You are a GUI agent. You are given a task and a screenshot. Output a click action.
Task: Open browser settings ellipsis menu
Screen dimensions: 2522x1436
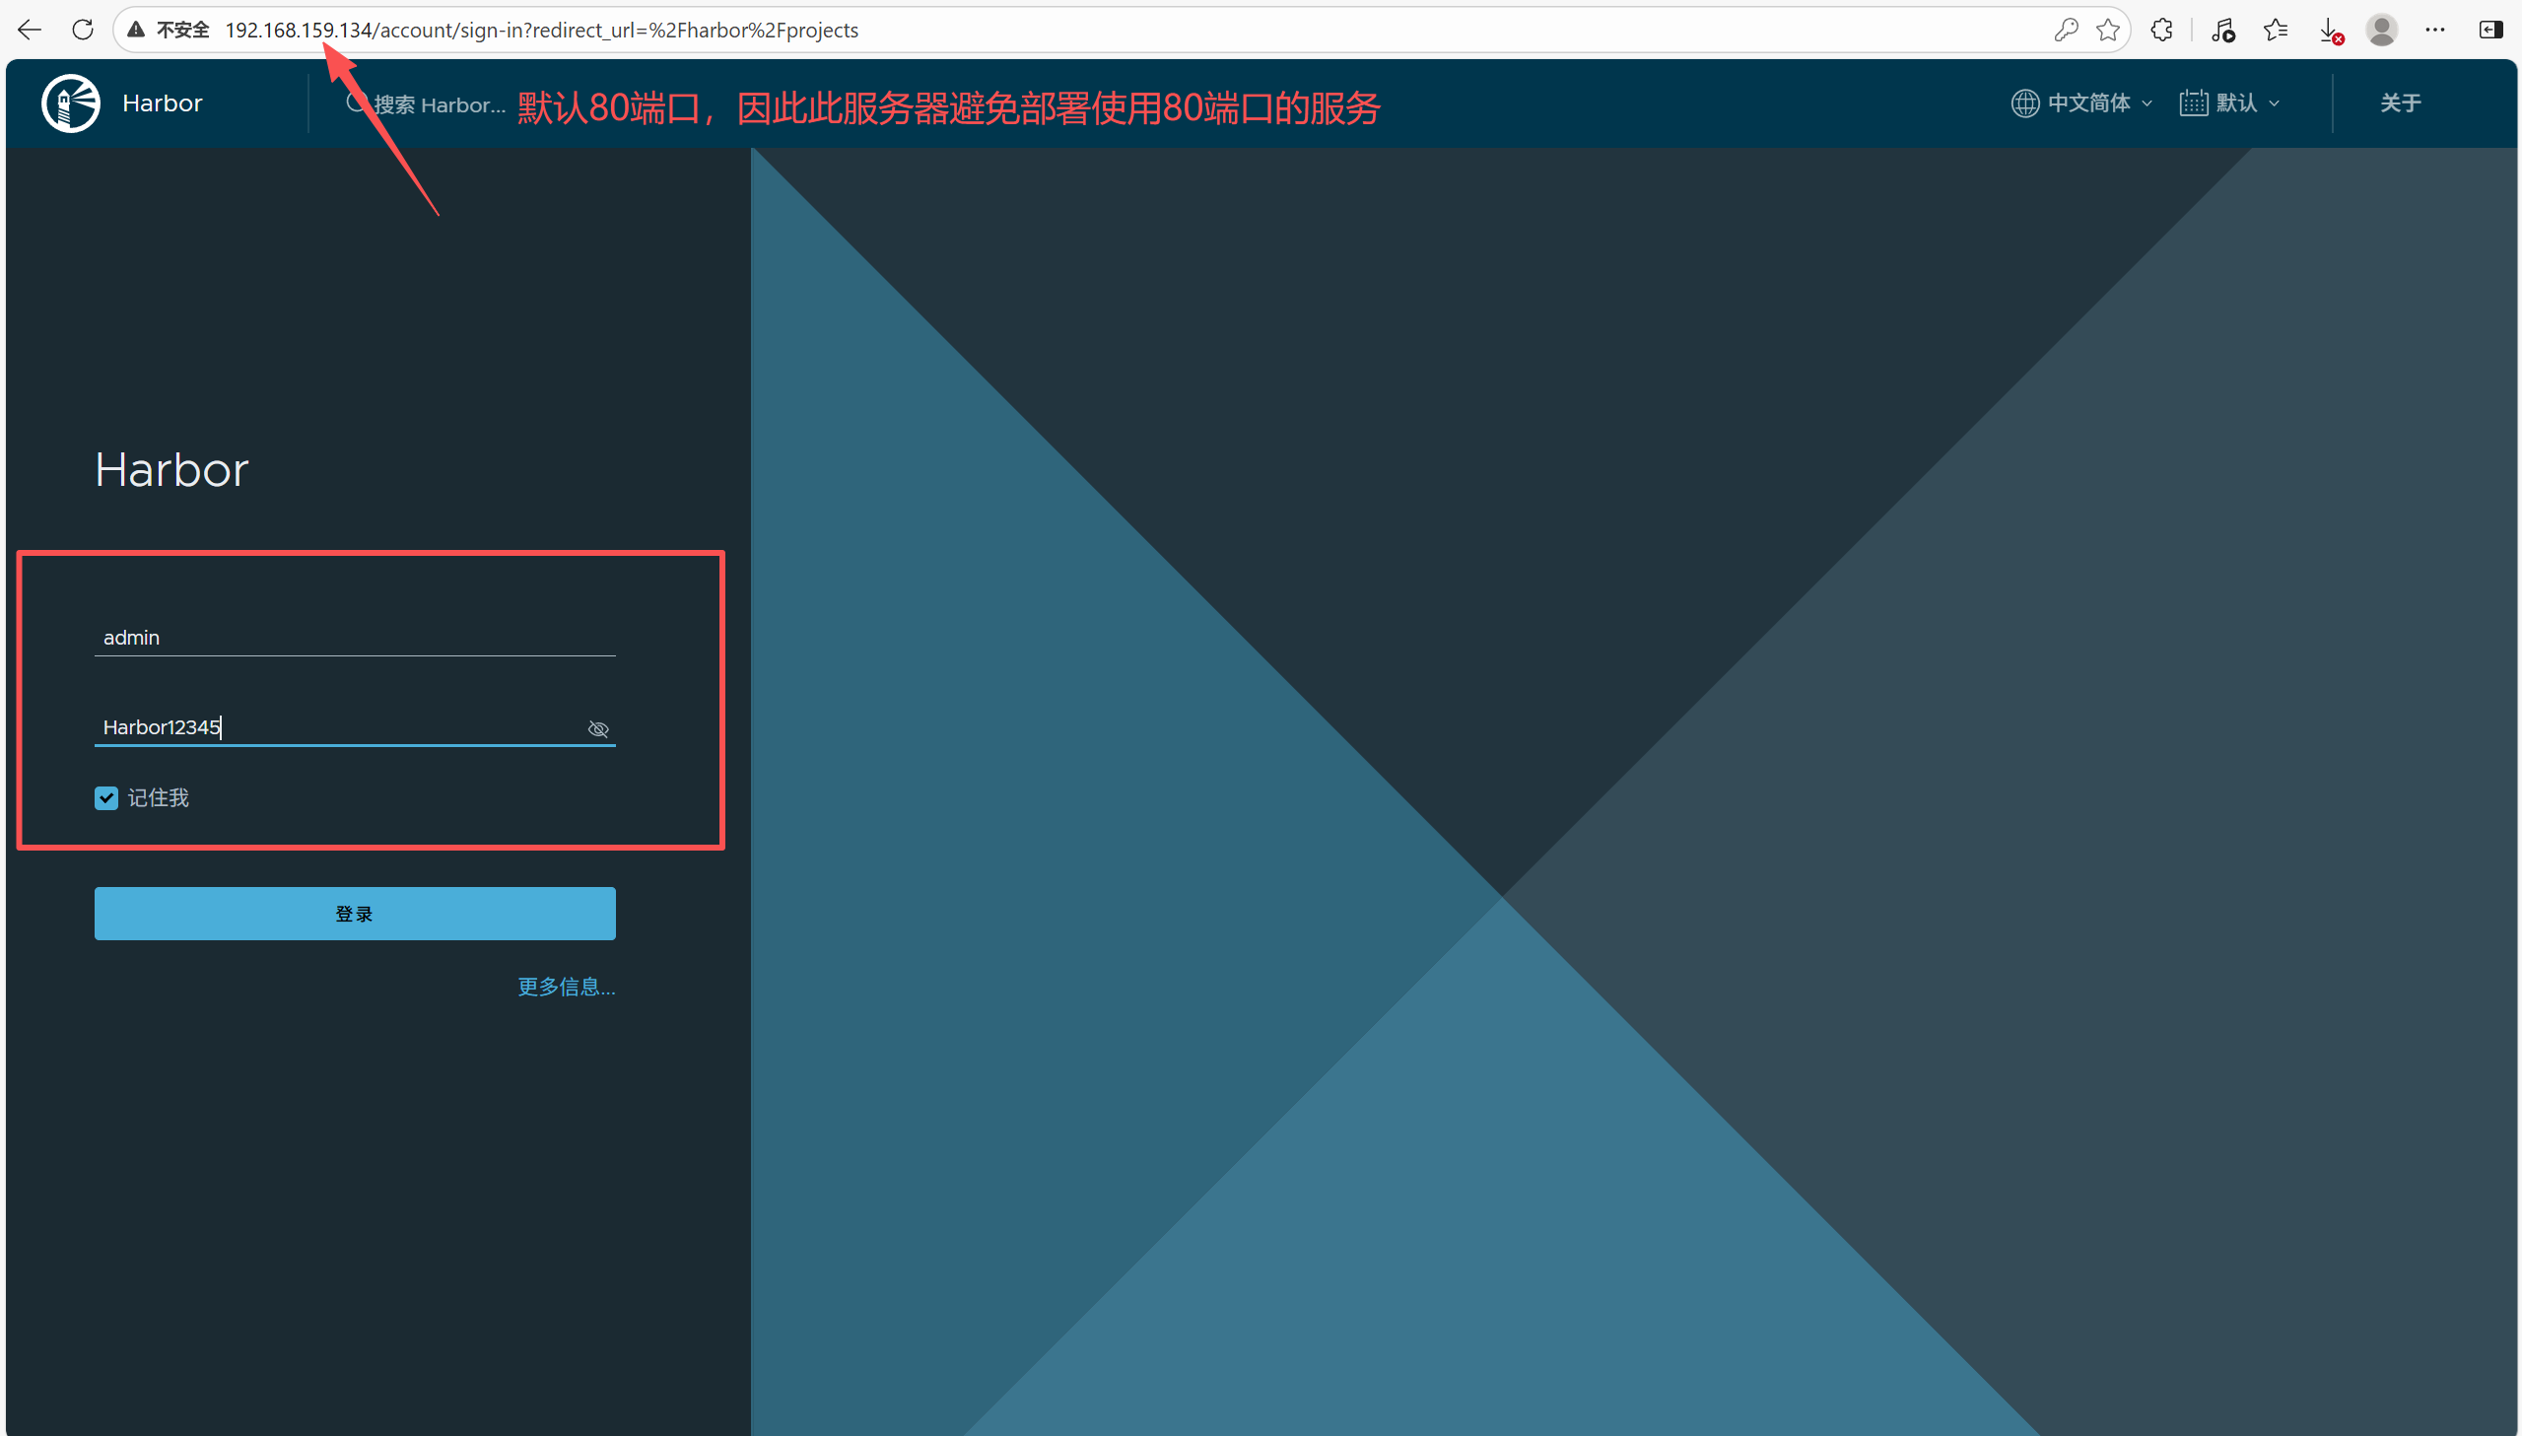(x=2434, y=30)
